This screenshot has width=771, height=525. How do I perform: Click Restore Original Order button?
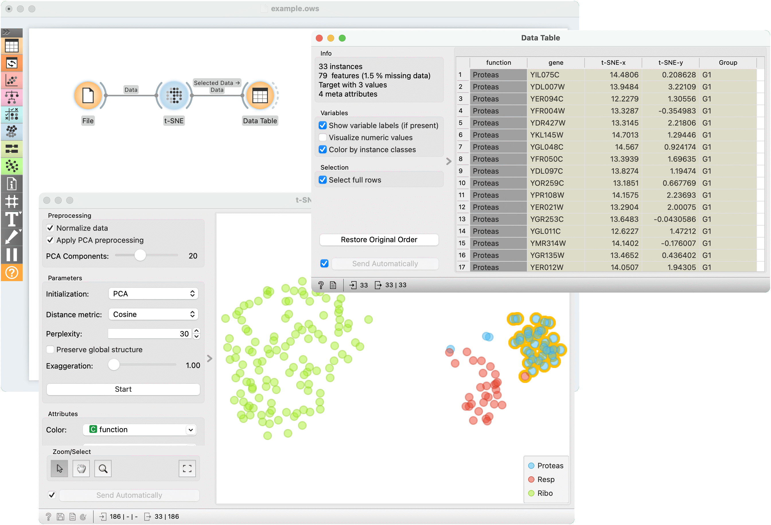pos(379,240)
